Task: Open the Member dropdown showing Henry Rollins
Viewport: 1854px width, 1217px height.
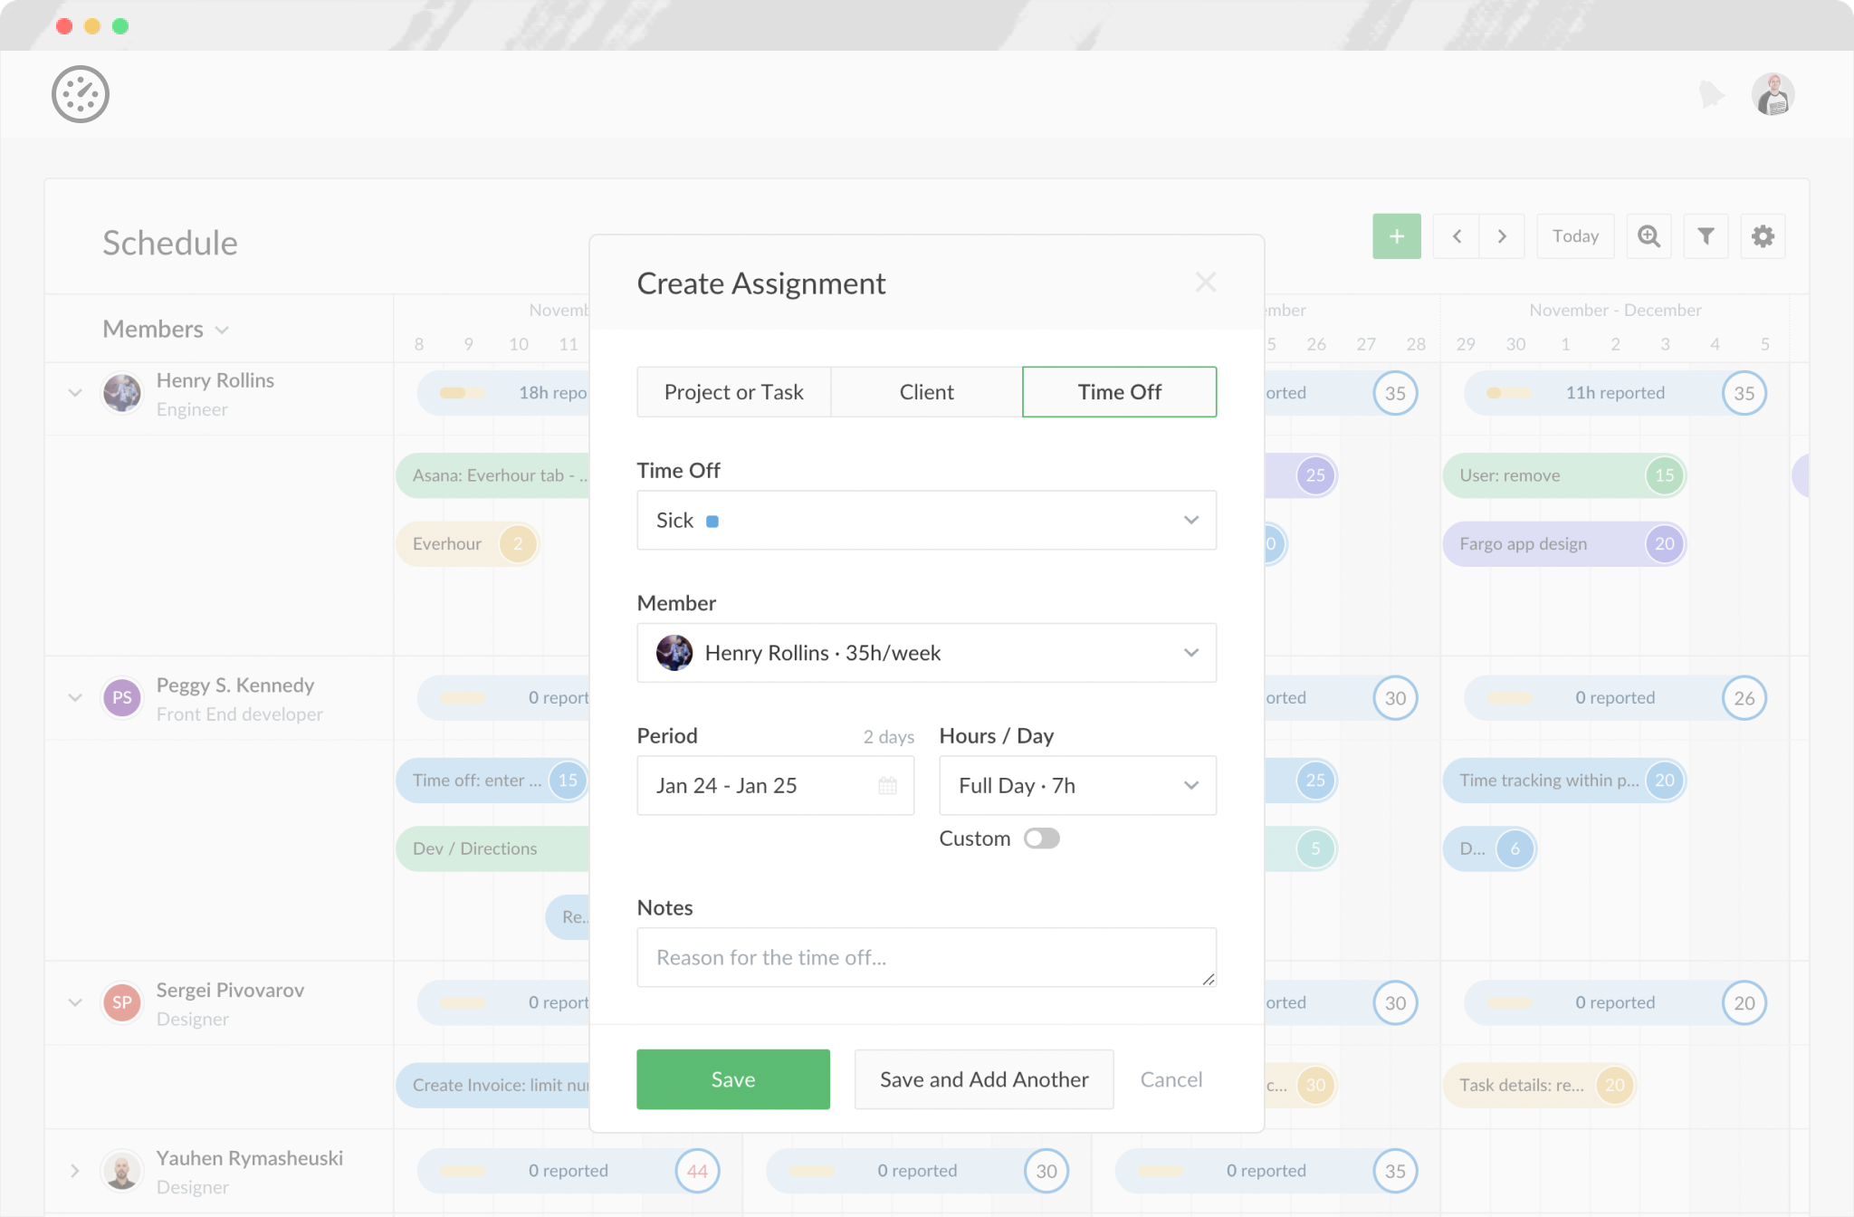Action: [926, 653]
